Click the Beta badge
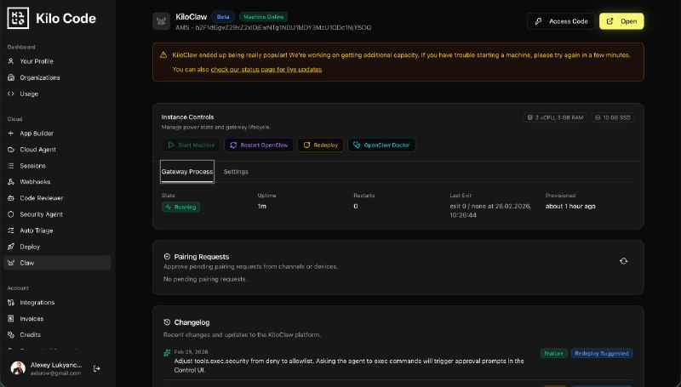681x387 pixels. pyautogui.click(x=223, y=17)
